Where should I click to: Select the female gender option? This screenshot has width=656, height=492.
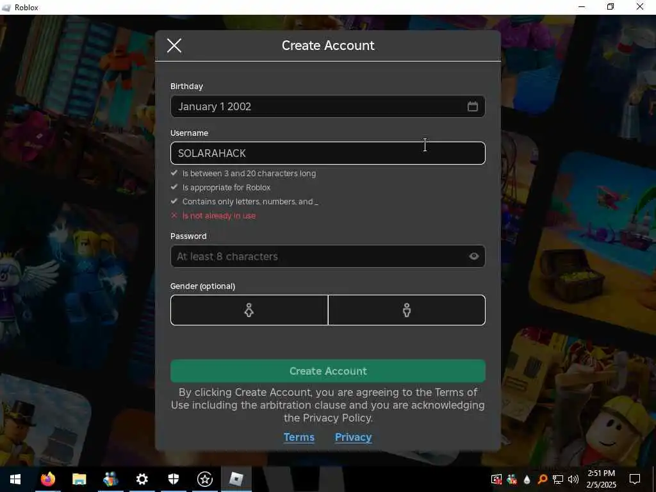249,310
